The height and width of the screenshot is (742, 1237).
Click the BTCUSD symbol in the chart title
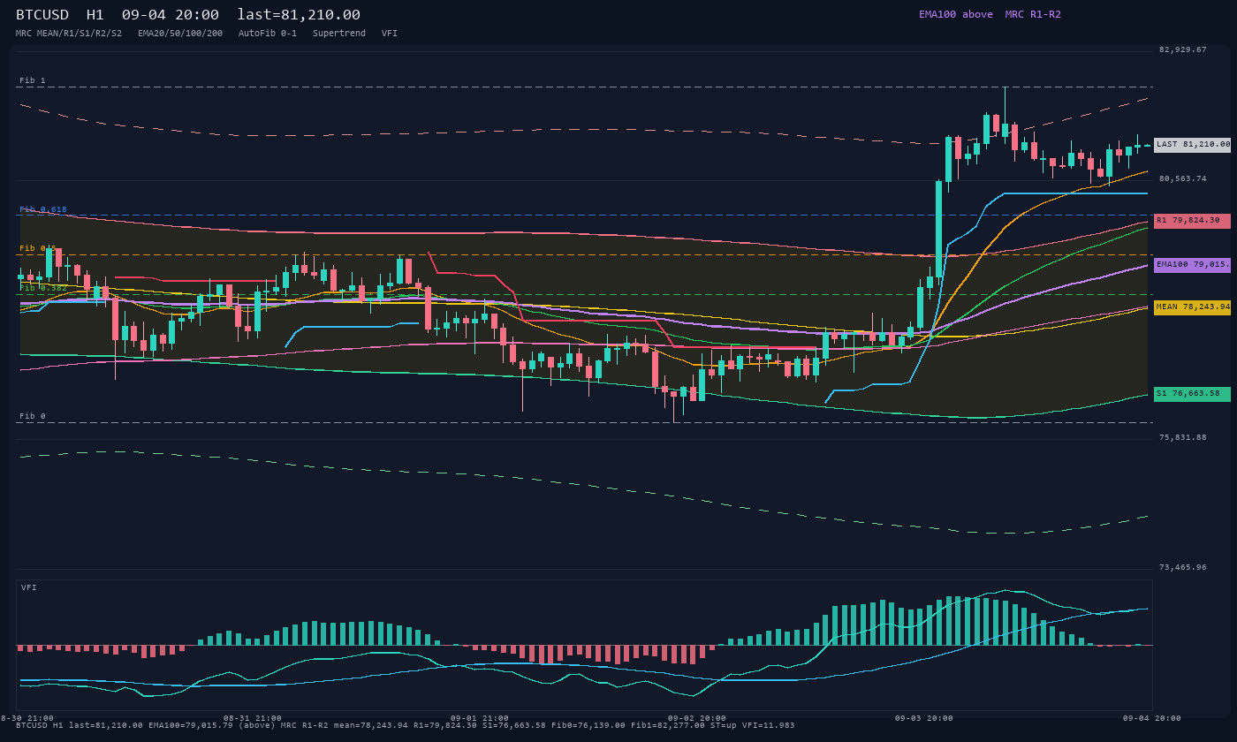42,15
